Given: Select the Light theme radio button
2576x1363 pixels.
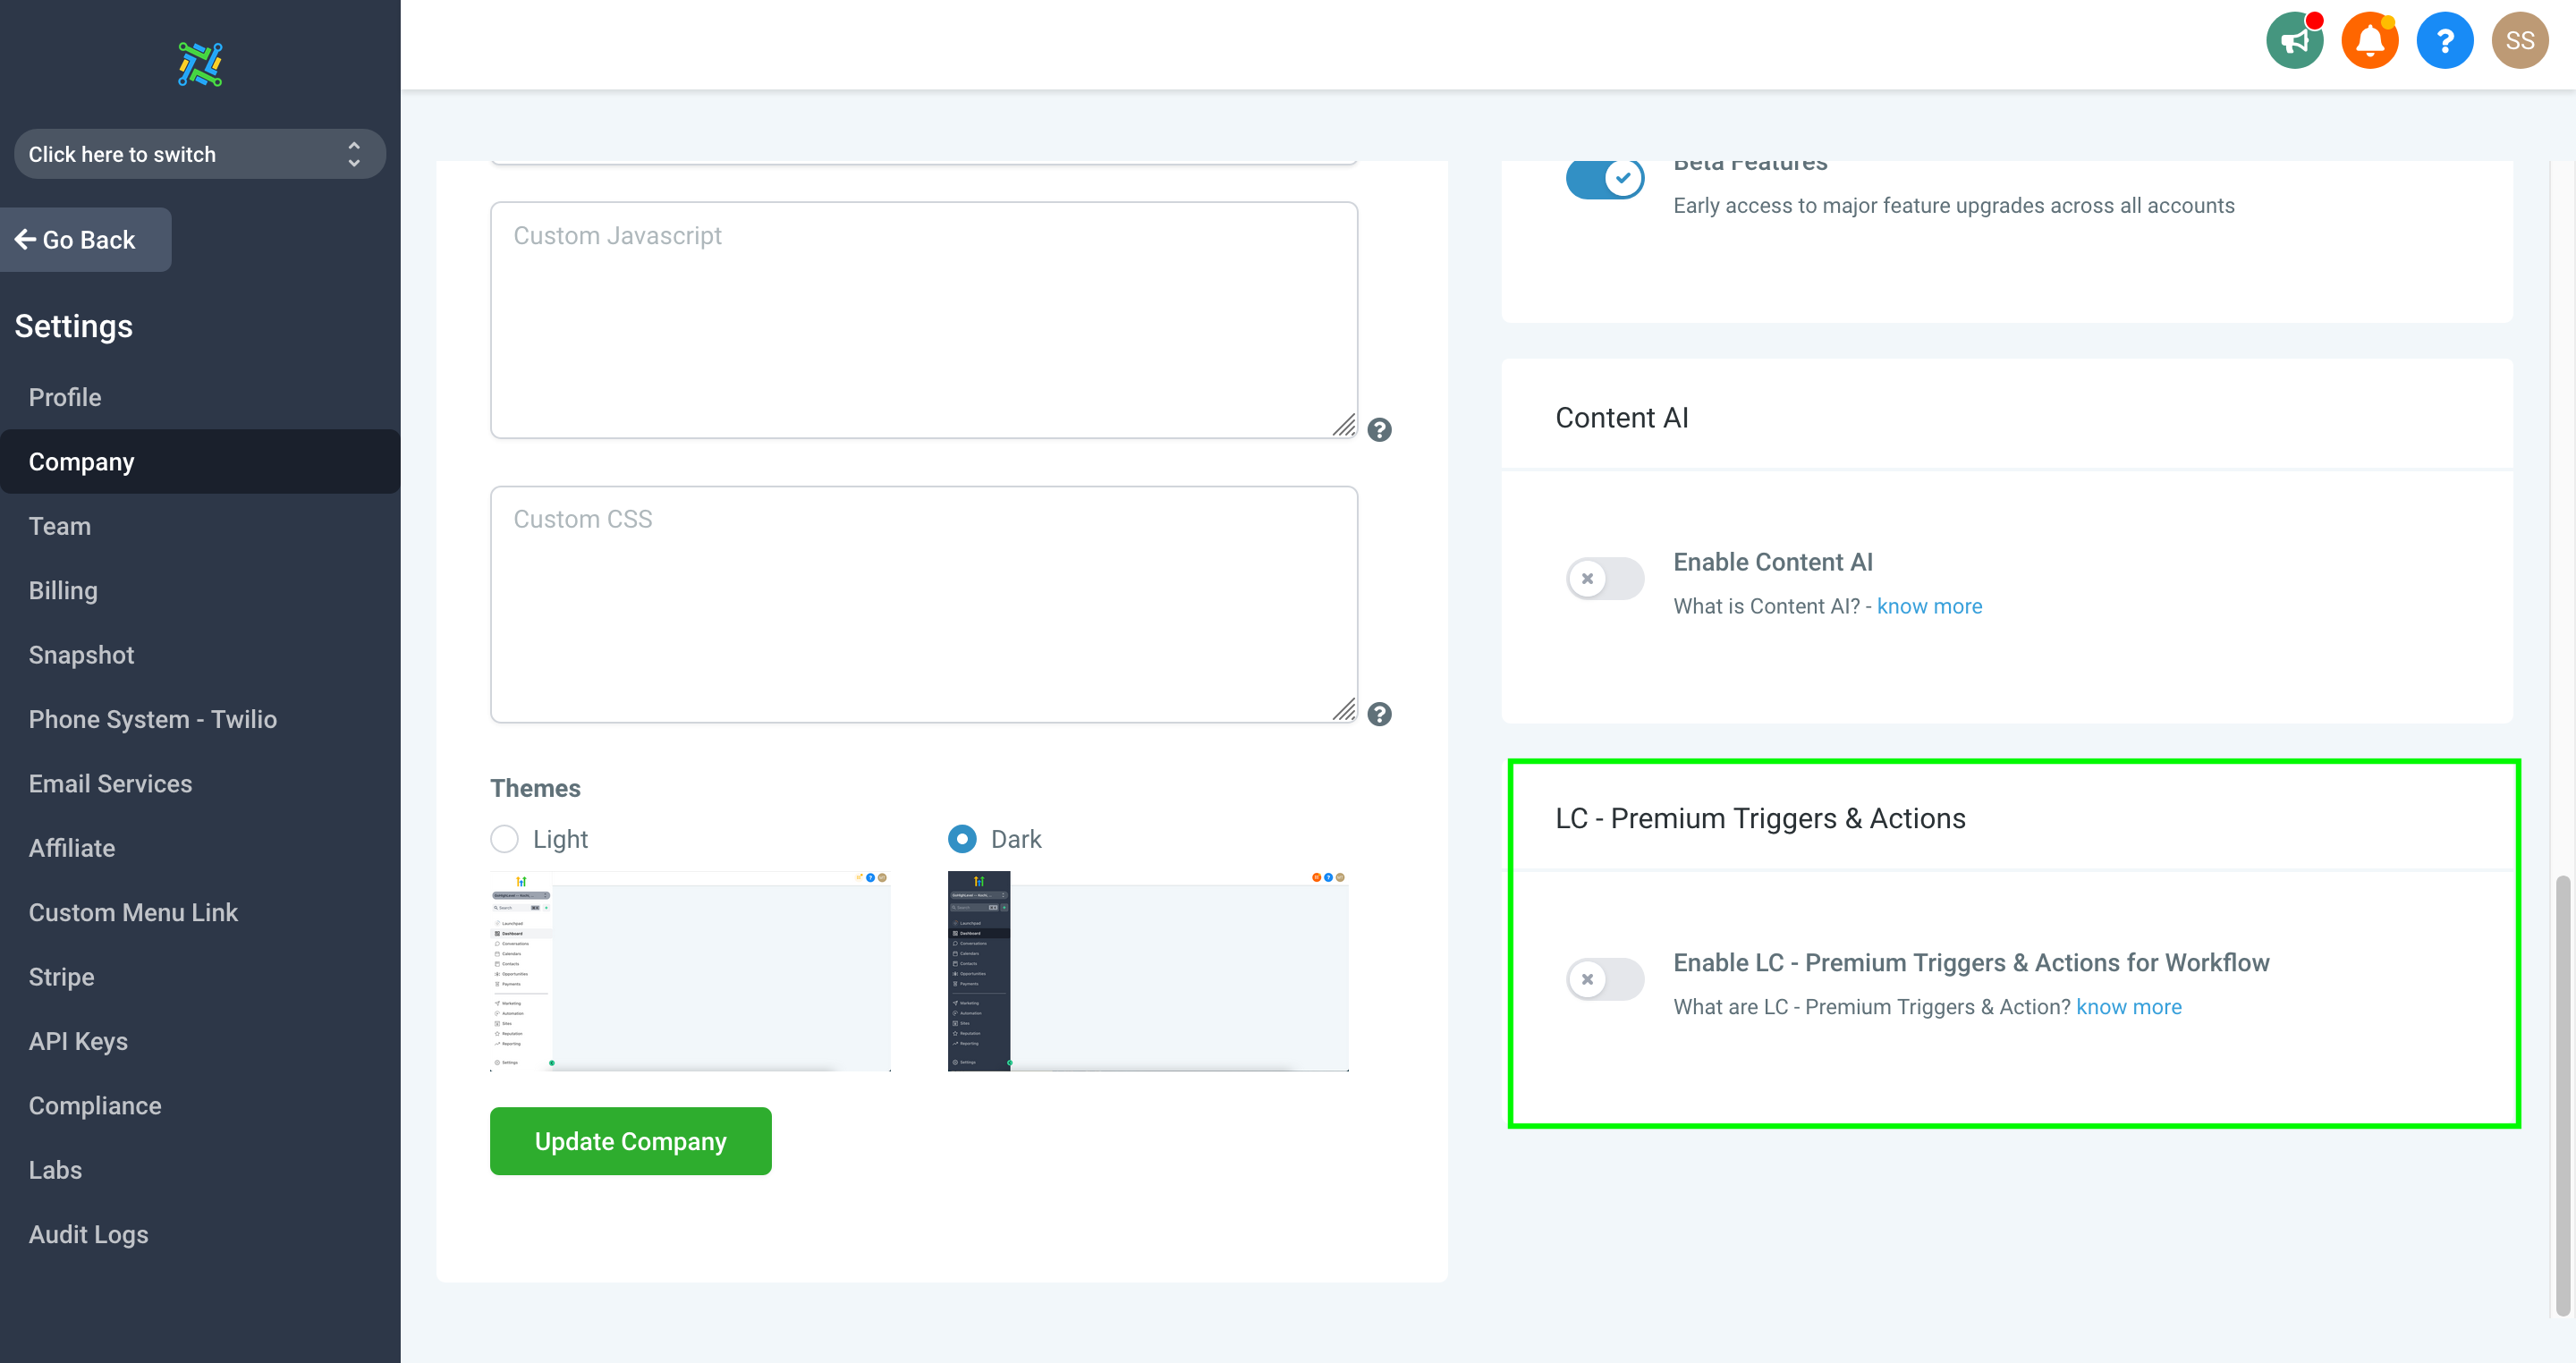Looking at the screenshot, I should pos(504,839).
